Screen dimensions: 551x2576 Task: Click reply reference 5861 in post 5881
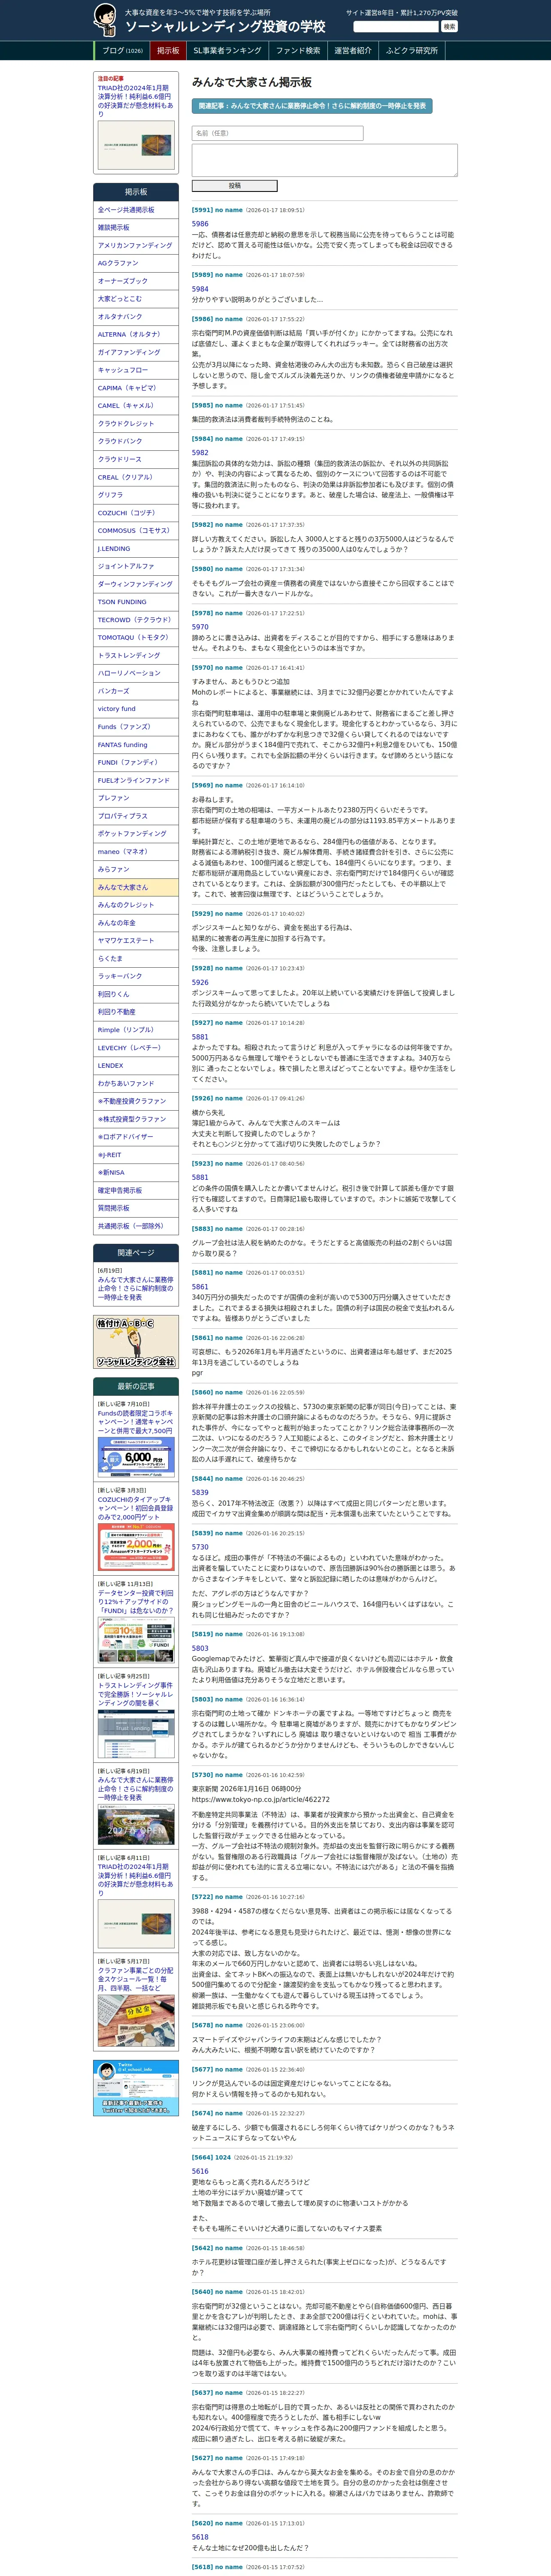[200, 1287]
